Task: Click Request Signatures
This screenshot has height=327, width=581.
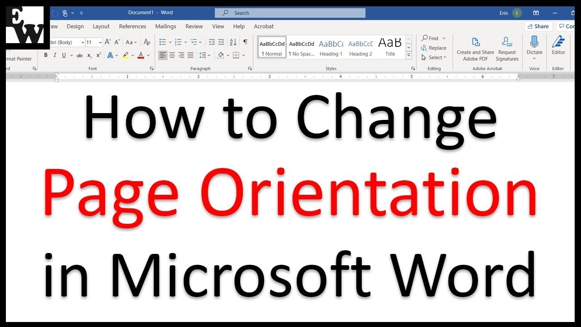Action: (x=507, y=49)
